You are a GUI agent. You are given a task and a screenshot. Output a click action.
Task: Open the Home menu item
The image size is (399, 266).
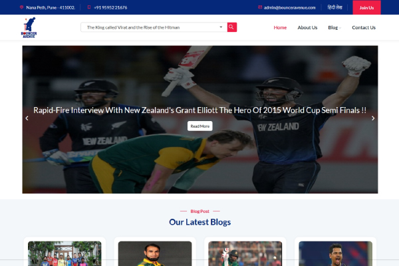(280, 27)
